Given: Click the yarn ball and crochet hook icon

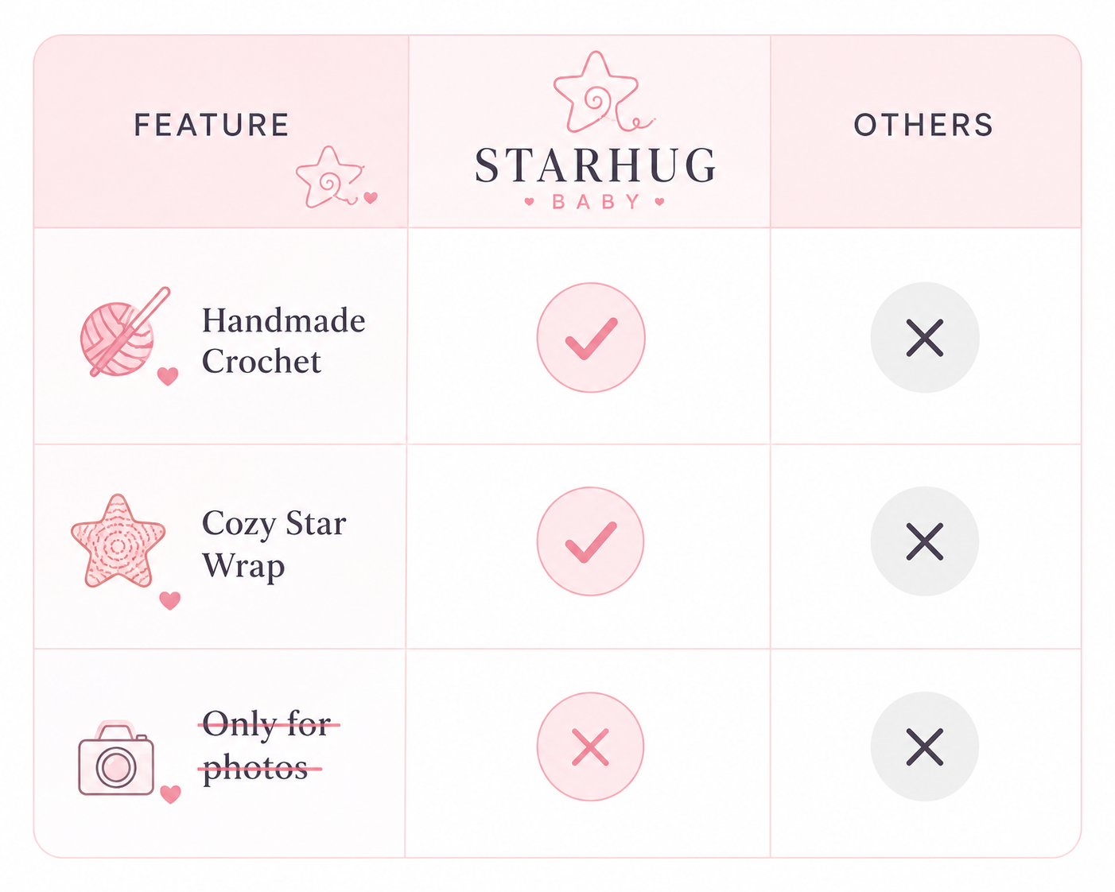Looking at the screenshot, I should [125, 333].
